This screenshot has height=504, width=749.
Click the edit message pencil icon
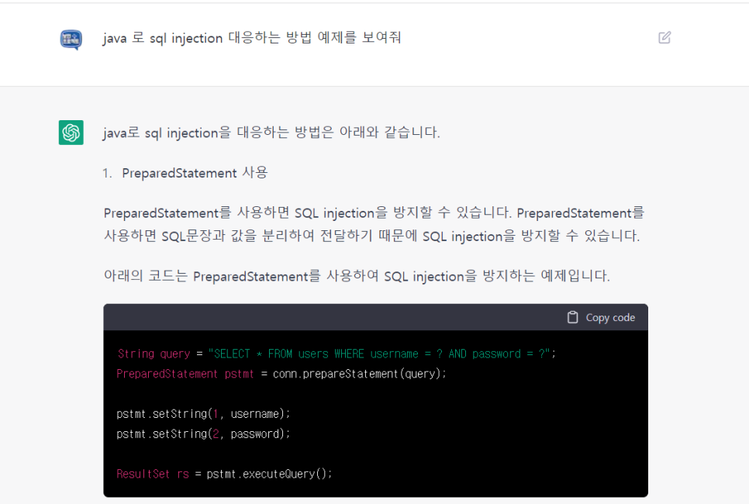click(664, 37)
